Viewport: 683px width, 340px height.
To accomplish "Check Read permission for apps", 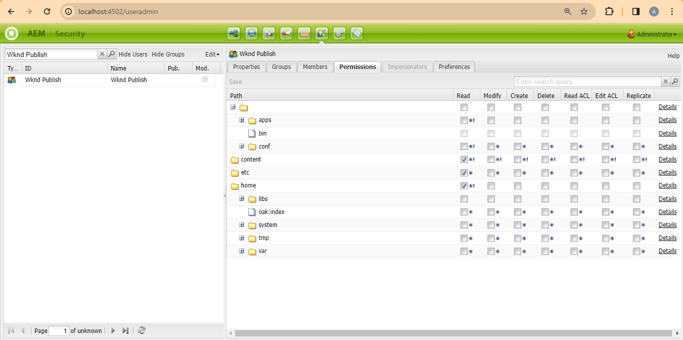I will tap(464, 120).
